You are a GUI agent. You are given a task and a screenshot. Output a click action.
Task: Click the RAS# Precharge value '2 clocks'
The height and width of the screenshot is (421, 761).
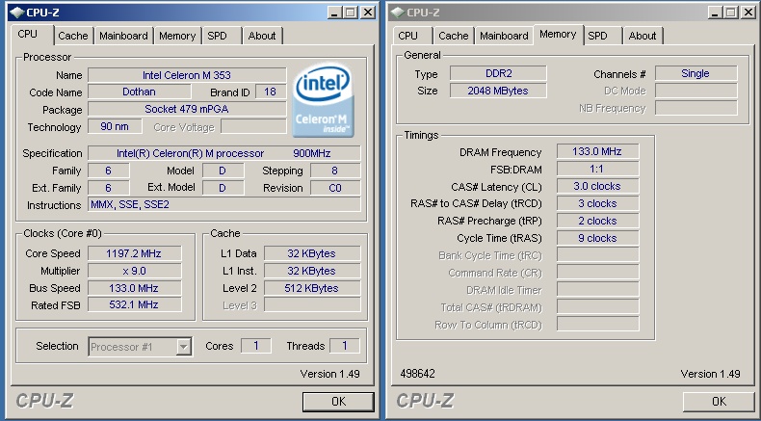tap(597, 221)
